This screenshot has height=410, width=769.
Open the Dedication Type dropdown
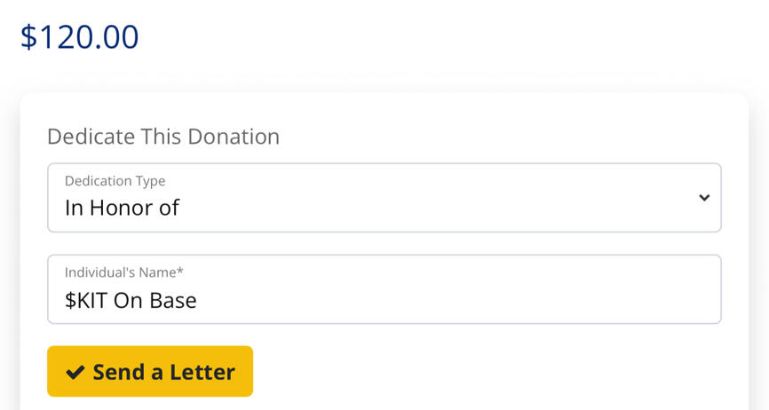point(384,198)
